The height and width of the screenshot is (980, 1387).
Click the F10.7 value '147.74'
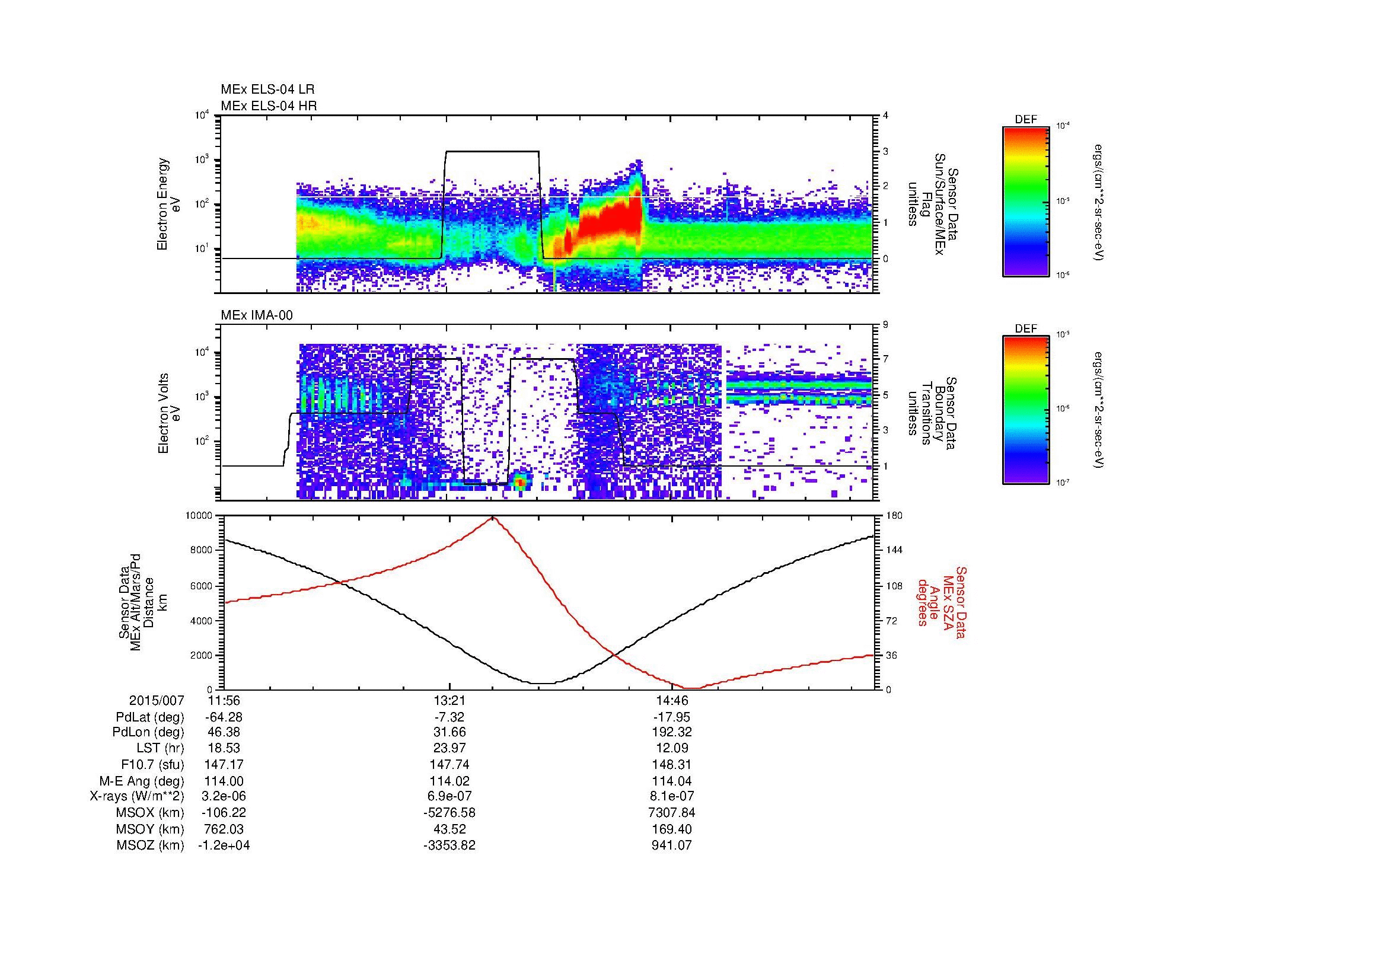pyautogui.click(x=449, y=764)
